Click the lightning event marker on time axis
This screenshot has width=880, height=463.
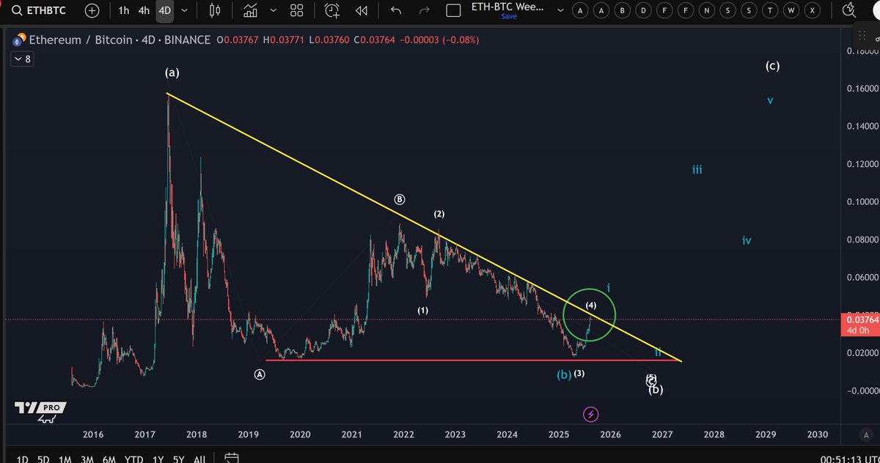point(591,415)
